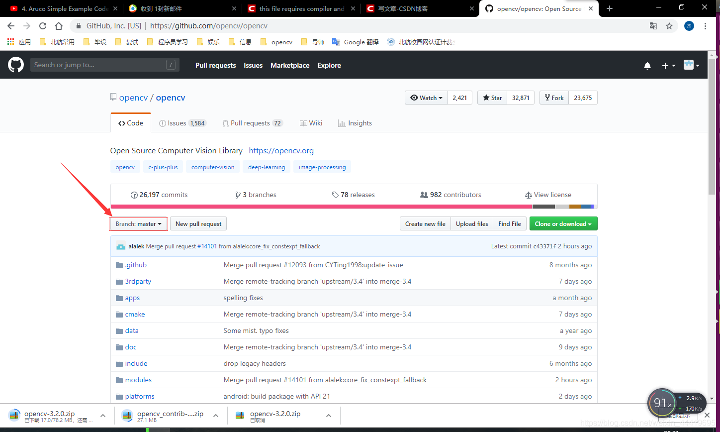
Task: Close the opencv/opencv GitHub tab
Action: [592, 8]
